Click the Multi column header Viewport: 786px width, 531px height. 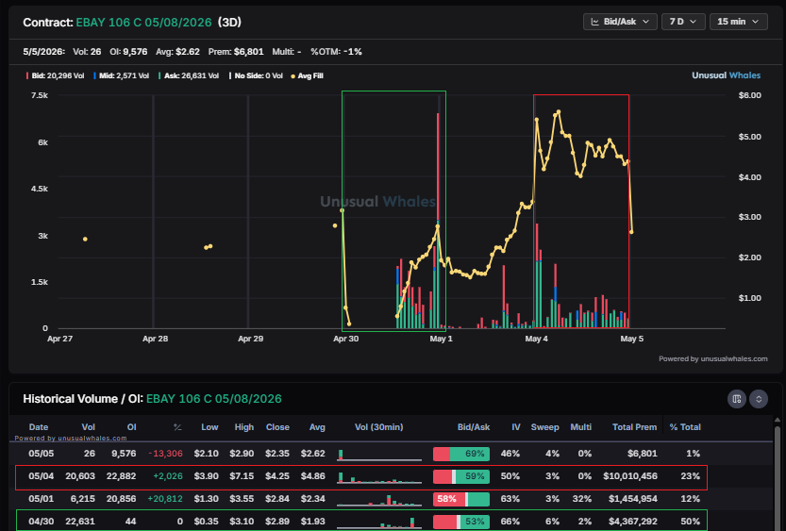coord(581,427)
